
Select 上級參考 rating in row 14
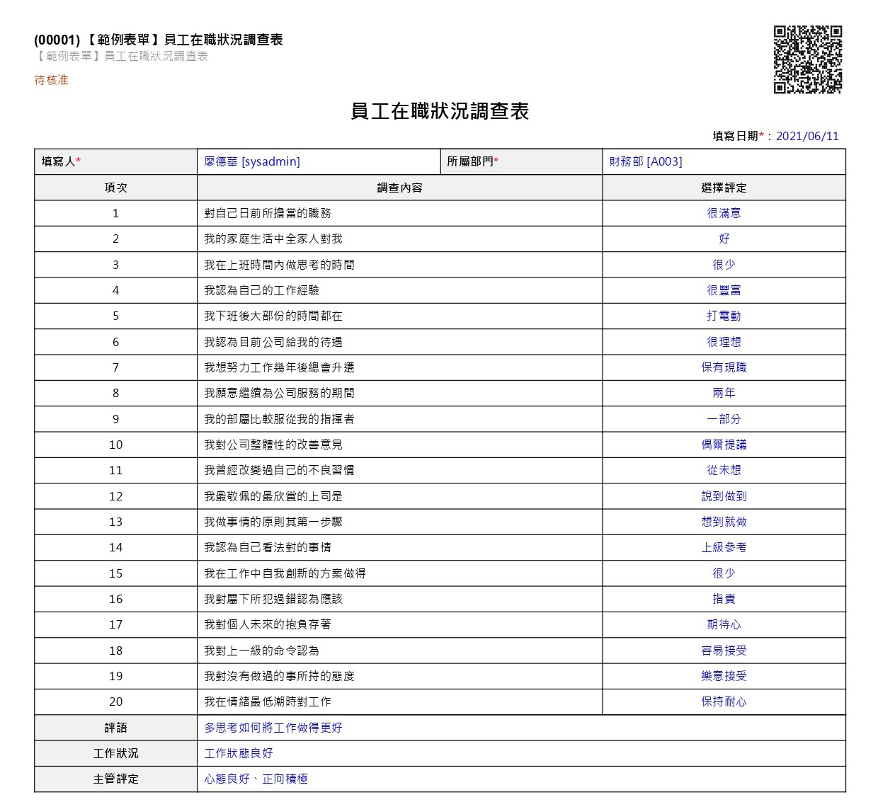tap(724, 547)
